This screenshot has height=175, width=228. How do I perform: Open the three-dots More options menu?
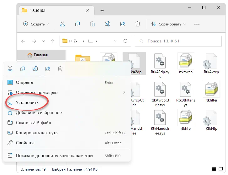point(197,24)
